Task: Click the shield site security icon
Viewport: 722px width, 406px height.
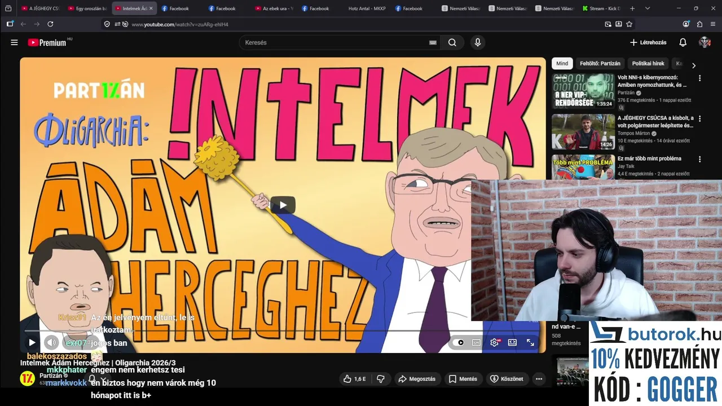Action: point(107,24)
